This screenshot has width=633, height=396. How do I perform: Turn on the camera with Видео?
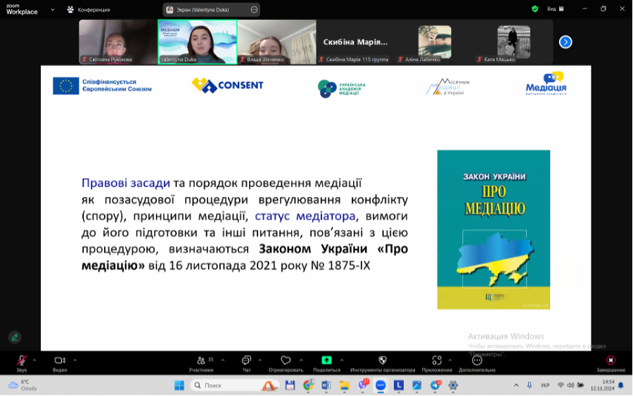click(60, 360)
